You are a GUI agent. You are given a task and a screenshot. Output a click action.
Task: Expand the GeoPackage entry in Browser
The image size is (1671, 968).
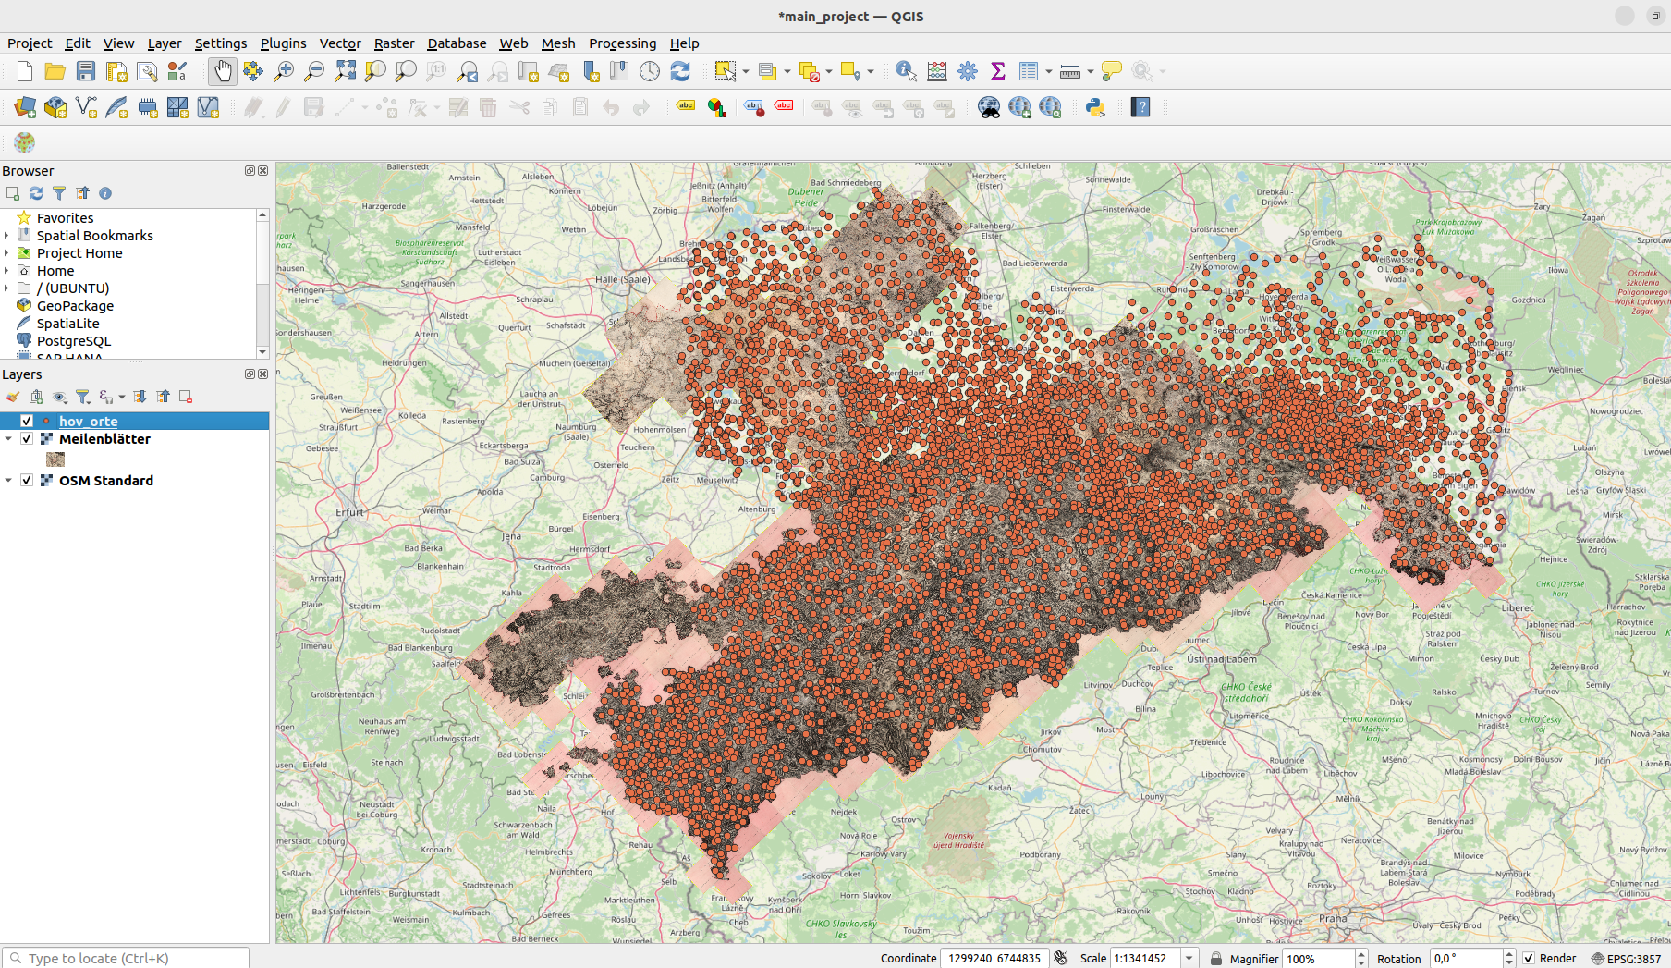click(x=8, y=305)
